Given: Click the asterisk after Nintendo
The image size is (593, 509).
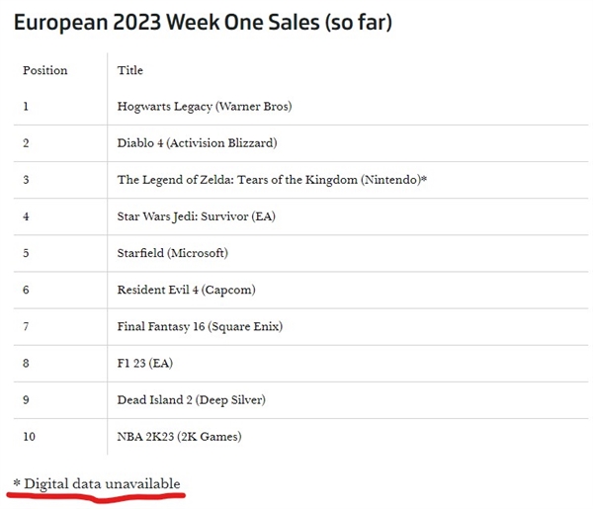Looking at the screenshot, I should click(x=424, y=180).
